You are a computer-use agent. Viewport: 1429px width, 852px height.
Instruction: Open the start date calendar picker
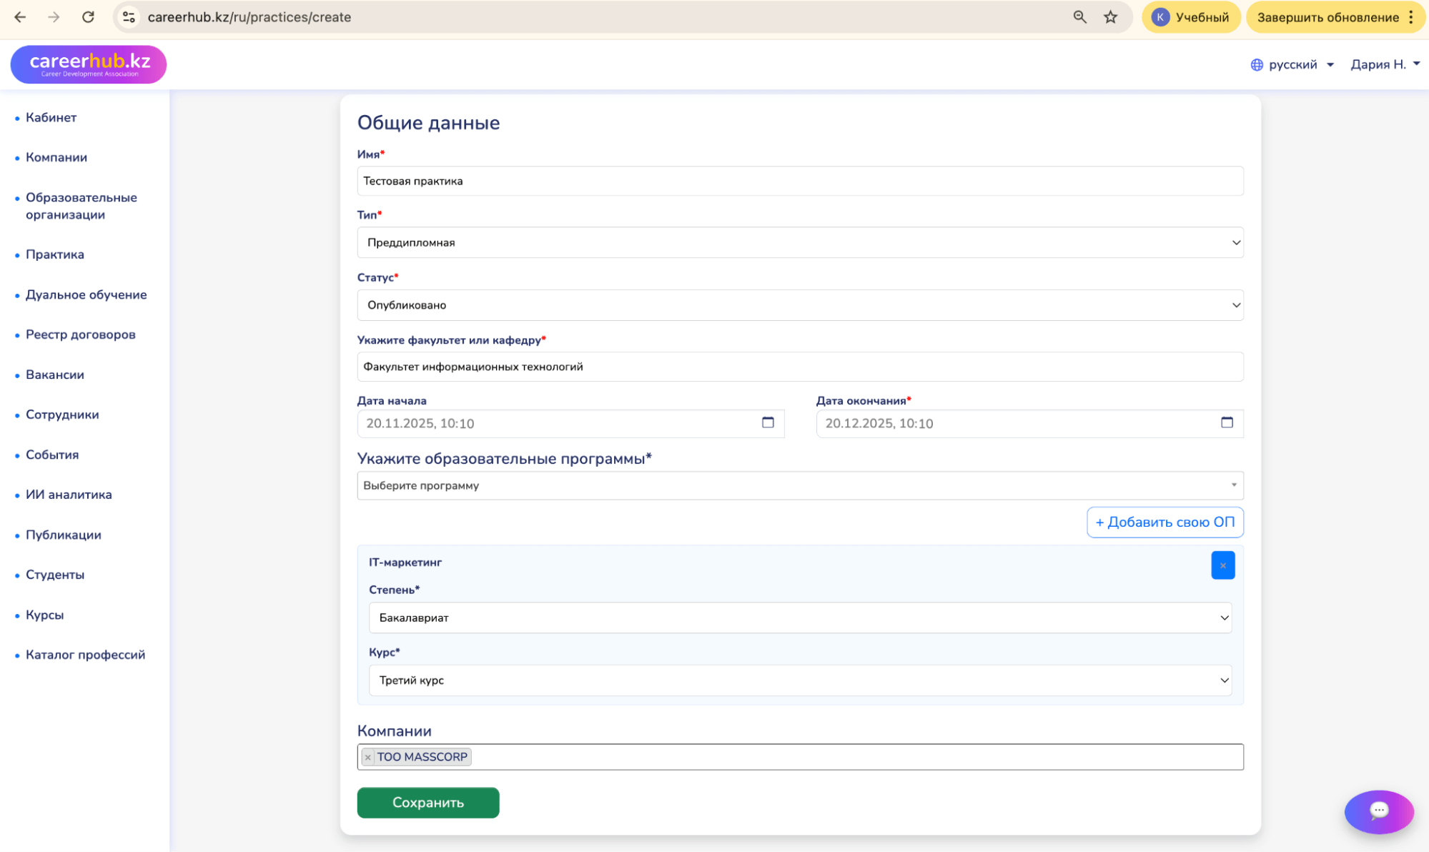click(x=768, y=422)
